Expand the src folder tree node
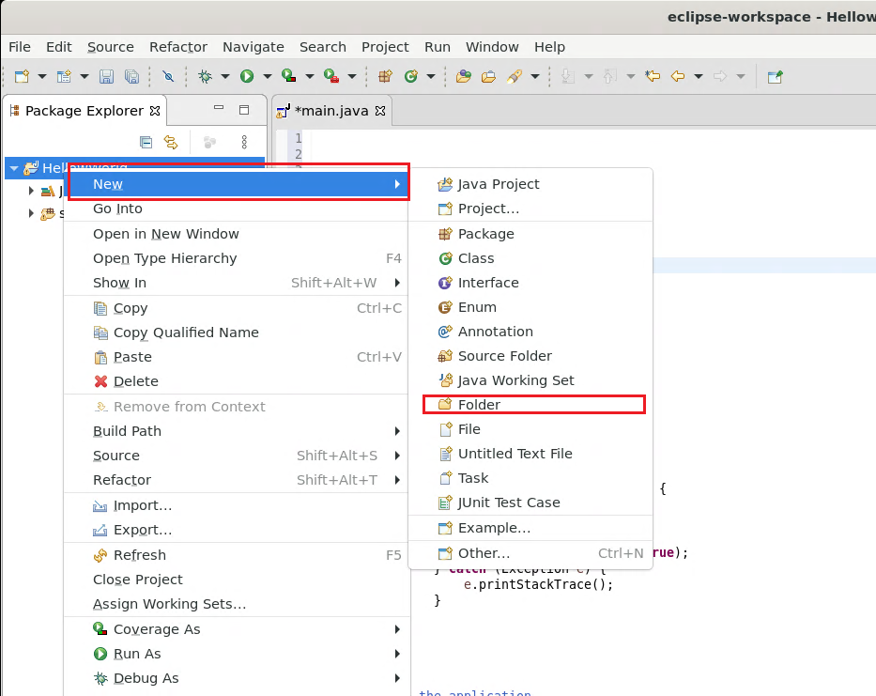This screenshot has width=876, height=696. click(31, 213)
